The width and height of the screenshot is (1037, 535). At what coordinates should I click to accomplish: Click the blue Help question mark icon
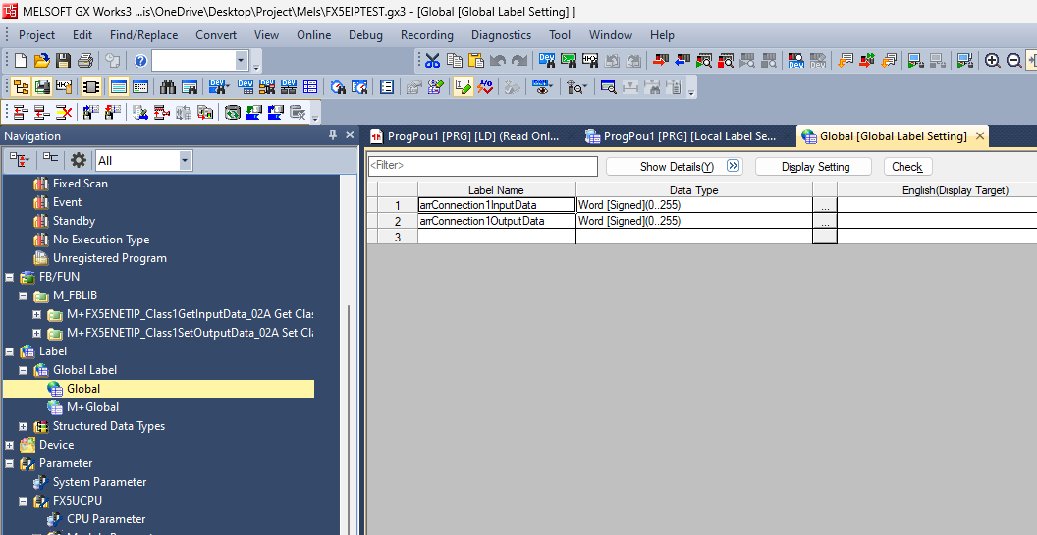140,61
